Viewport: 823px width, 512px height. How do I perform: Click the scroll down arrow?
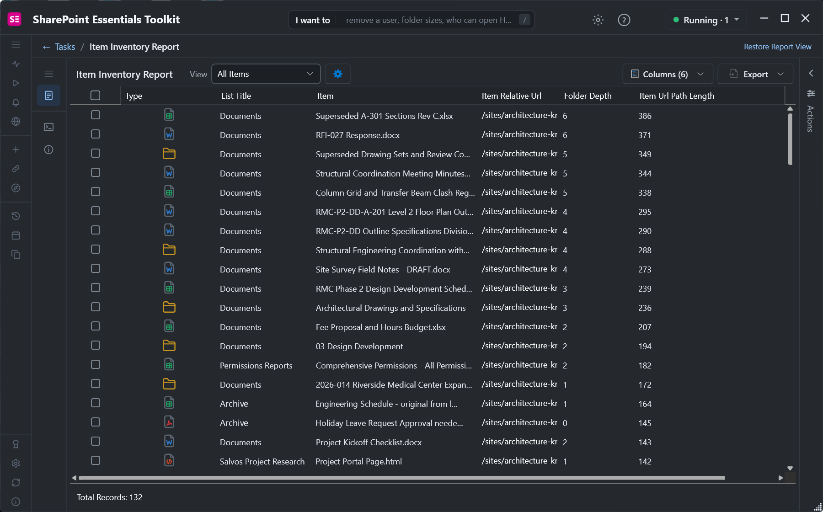(x=790, y=468)
